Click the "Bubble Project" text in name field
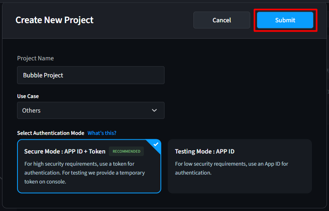Viewport: 329px width, 211px height. click(43, 75)
